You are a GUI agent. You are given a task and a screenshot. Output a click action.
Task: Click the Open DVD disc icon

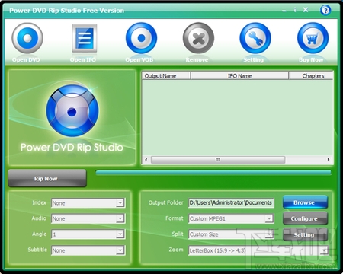point(27,38)
